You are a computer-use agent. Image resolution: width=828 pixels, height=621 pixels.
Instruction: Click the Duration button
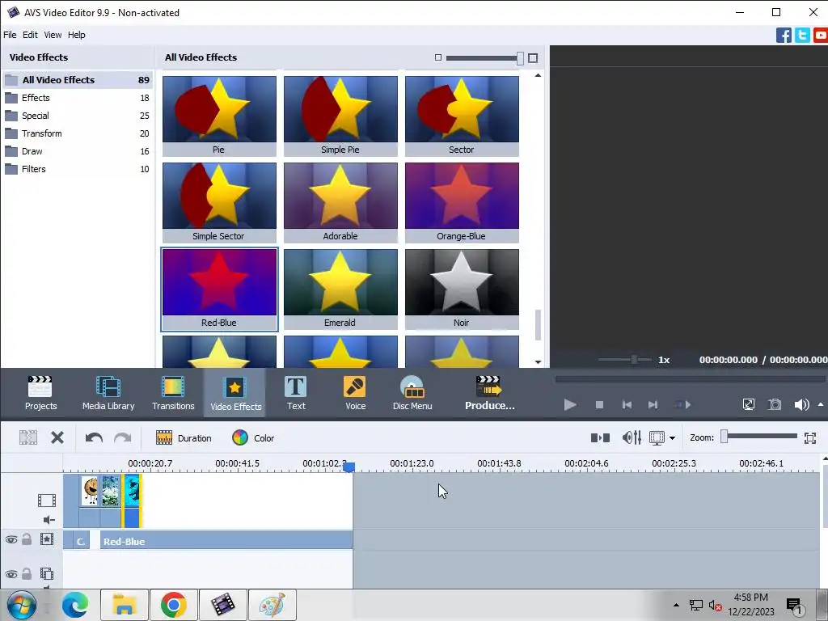184,437
